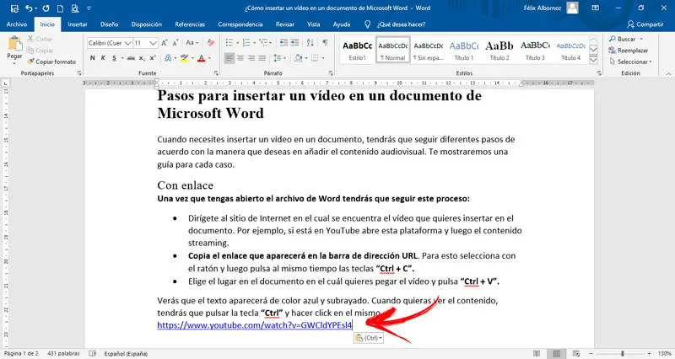Screen dimensions: 675x359
Task: Open the YouTube hyperlink in document
Action: tap(255, 325)
